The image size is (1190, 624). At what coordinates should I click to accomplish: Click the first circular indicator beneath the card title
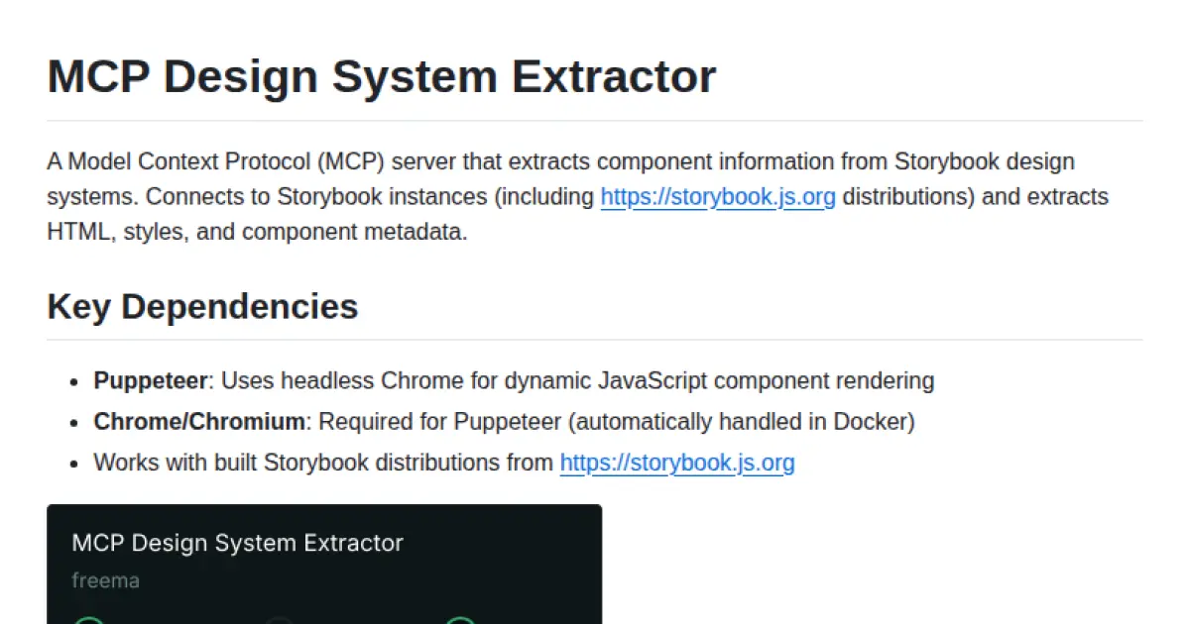point(89,620)
